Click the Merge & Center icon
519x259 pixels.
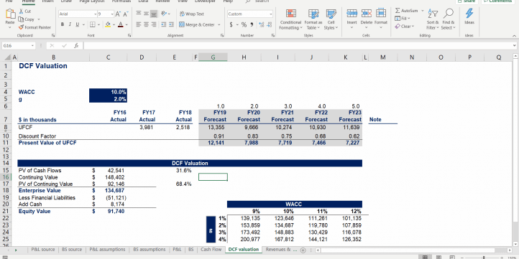click(x=182, y=24)
